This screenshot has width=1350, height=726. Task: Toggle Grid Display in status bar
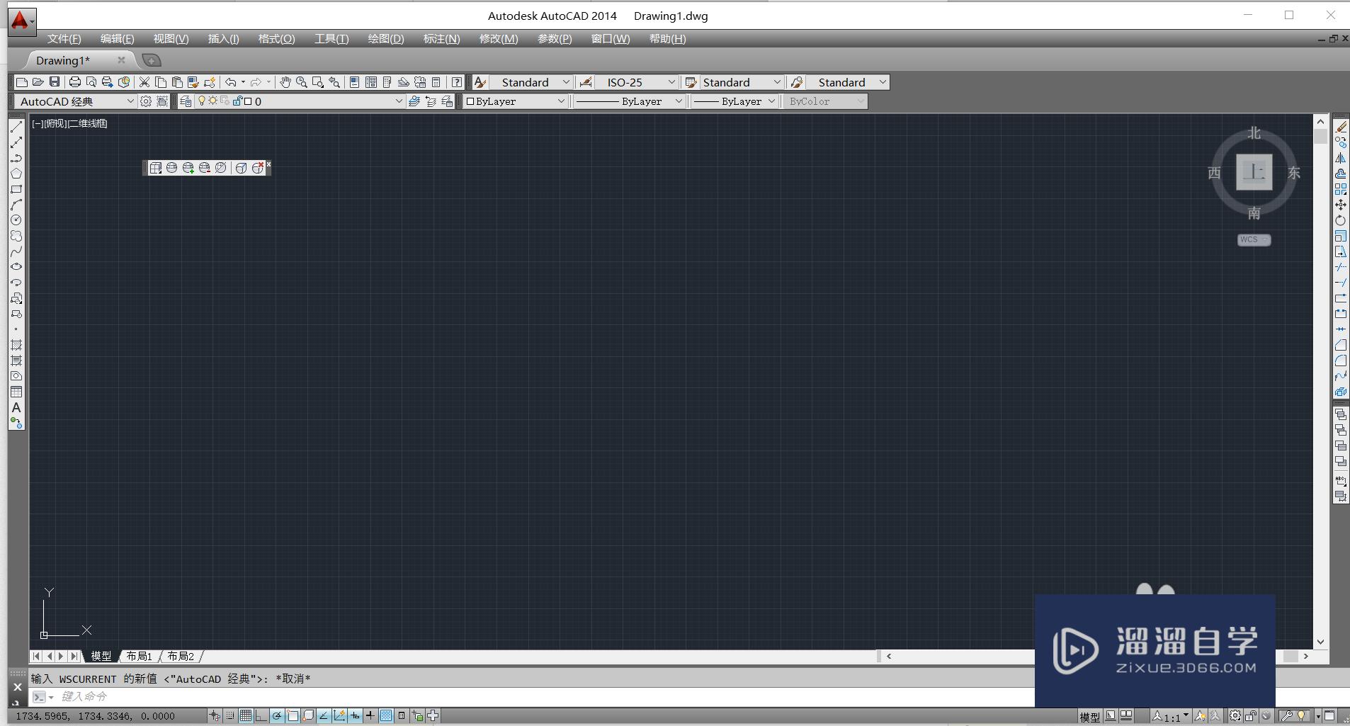pyautogui.click(x=245, y=716)
